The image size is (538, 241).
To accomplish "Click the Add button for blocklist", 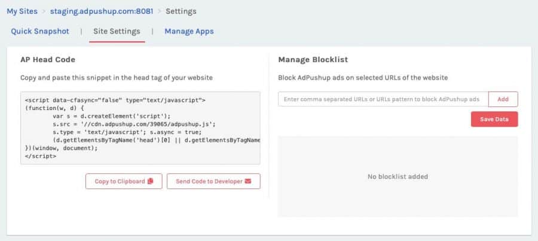I will (503, 99).
